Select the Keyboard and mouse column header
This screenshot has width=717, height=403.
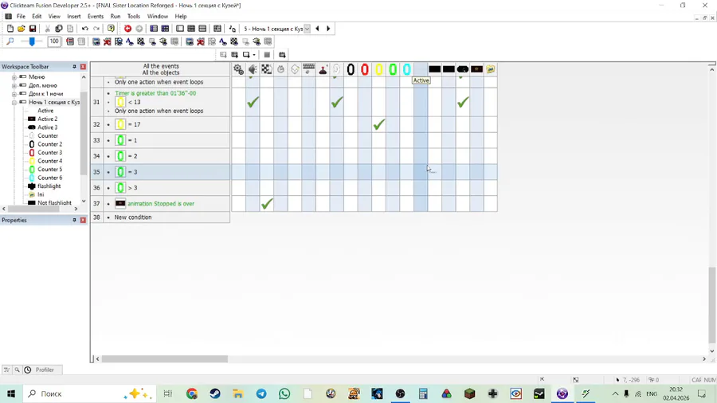point(308,69)
